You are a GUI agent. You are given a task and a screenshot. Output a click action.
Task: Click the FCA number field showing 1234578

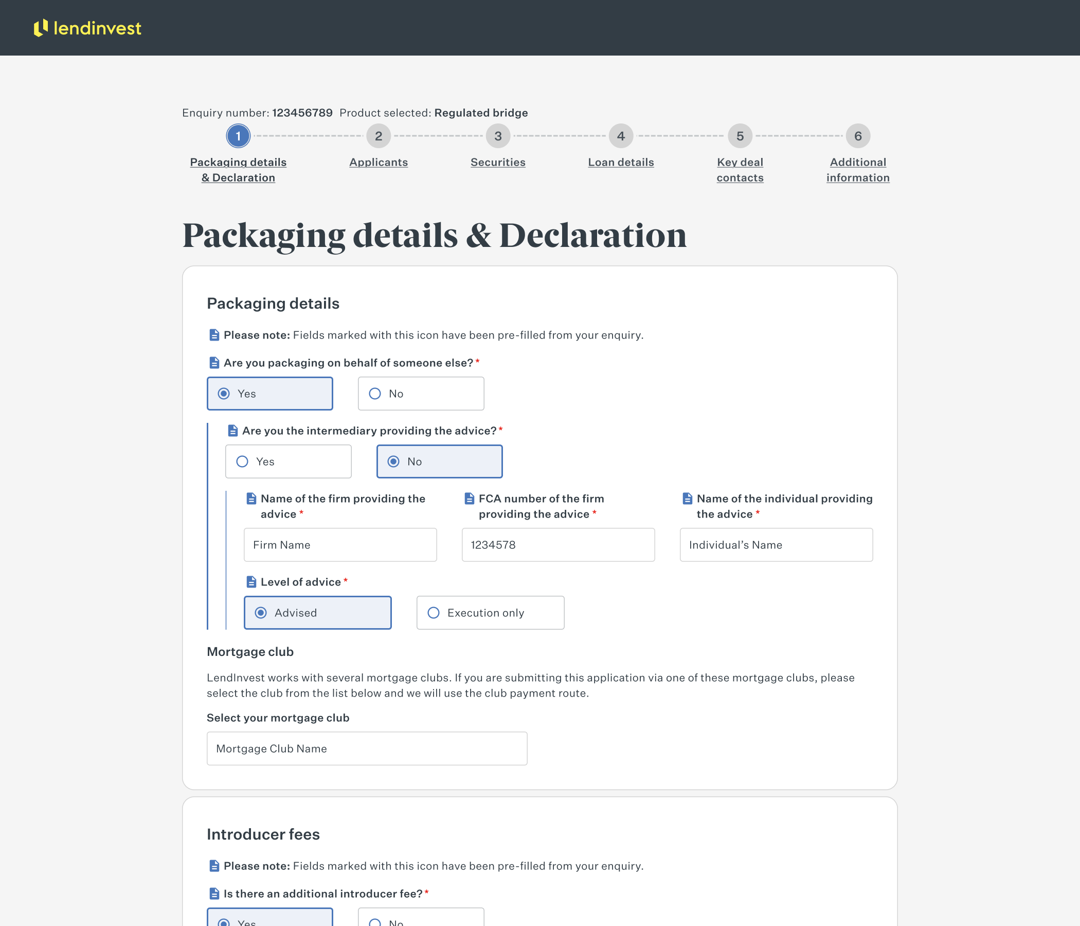pos(558,545)
